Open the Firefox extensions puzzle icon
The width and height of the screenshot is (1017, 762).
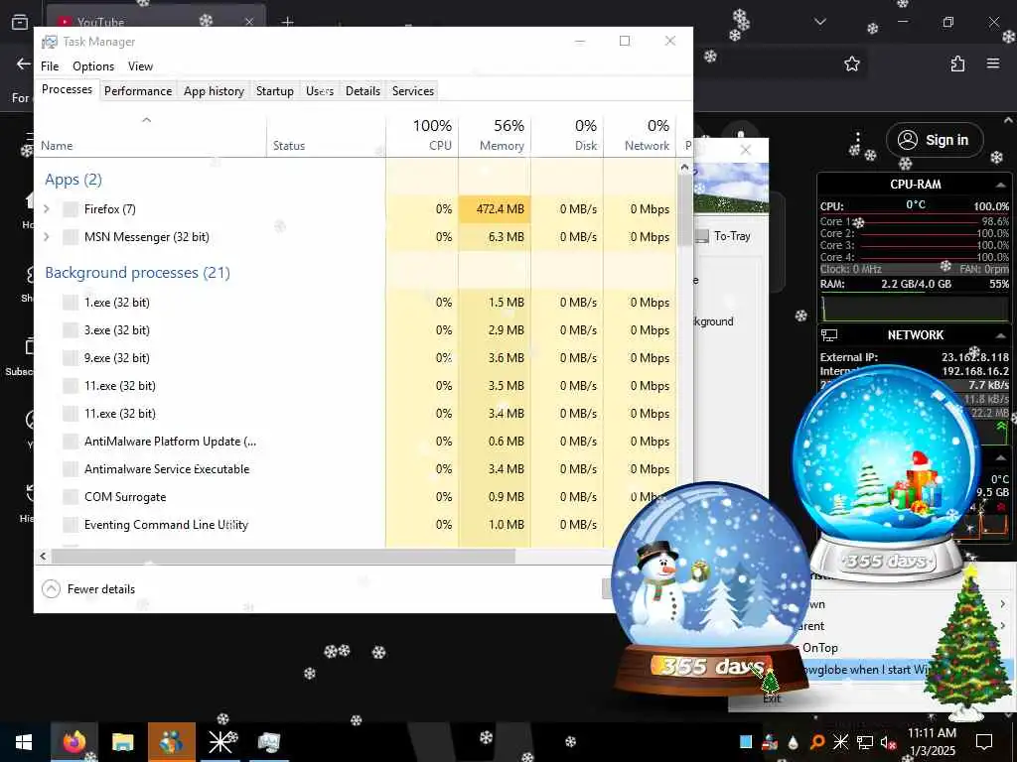(x=957, y=63)
